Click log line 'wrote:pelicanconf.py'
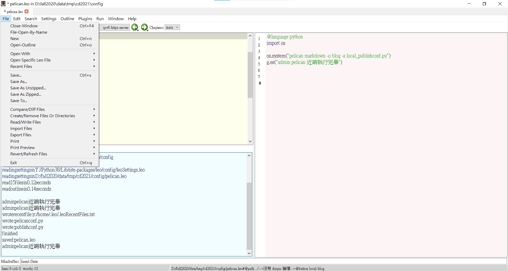The width and height of the screenshot is (508, 271). pos(23,221)
